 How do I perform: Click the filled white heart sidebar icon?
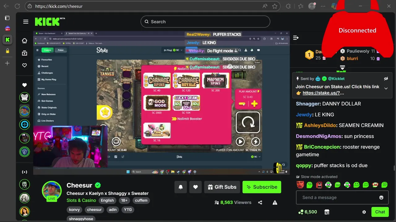pyautogui.click(x=24, y=85)
